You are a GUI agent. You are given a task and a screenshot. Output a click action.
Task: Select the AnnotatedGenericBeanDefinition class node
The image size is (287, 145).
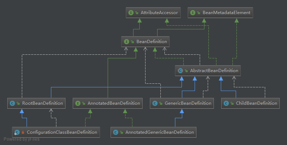click(x=154, y=132)
